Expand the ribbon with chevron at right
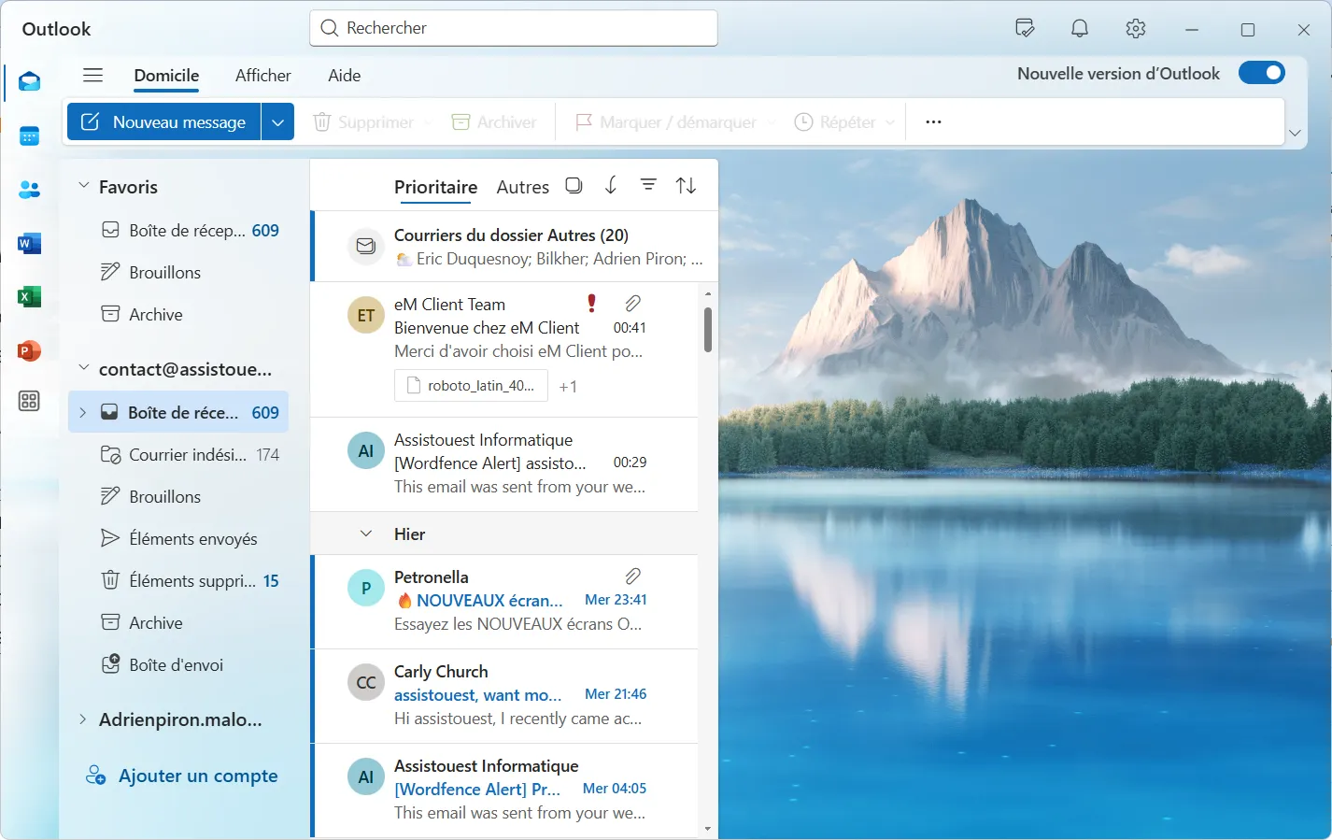Screen dimensions: 1332x840 pos(1295,133)
